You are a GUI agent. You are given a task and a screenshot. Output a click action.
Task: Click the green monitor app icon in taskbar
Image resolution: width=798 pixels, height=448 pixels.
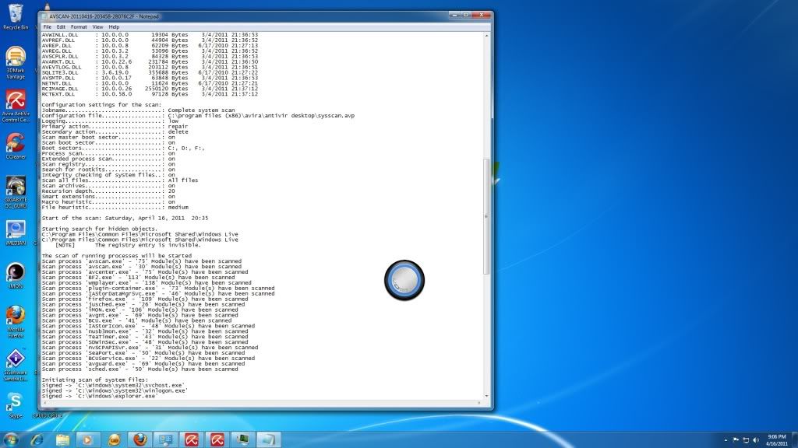pos(243,439)
